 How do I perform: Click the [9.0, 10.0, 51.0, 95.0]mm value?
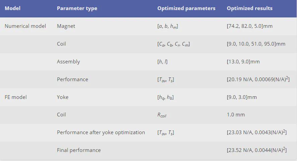pos(256,44)
